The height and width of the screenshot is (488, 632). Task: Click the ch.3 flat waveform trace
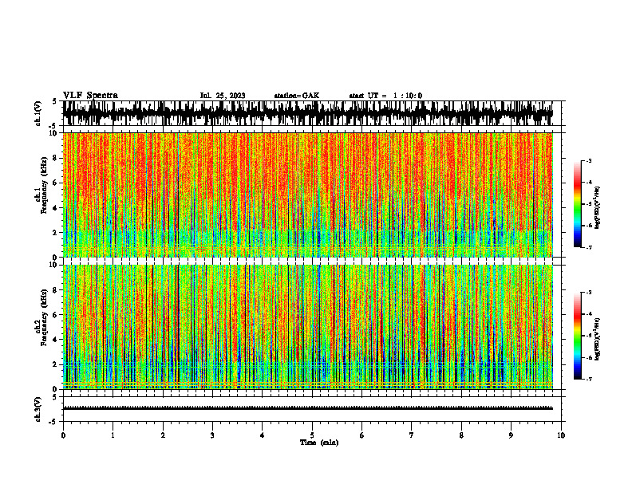308,408
